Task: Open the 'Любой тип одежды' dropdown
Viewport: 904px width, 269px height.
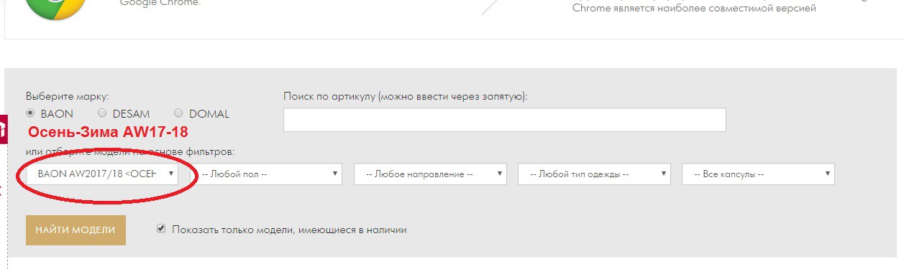Action: pyautogui.click(x=594, y=174)
